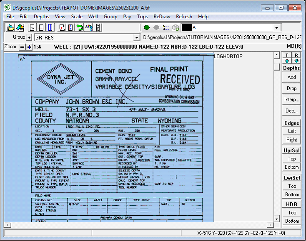Expand the dropdown labeled A
This screenshot has height=241, width=306.
[x=276, y=27]
